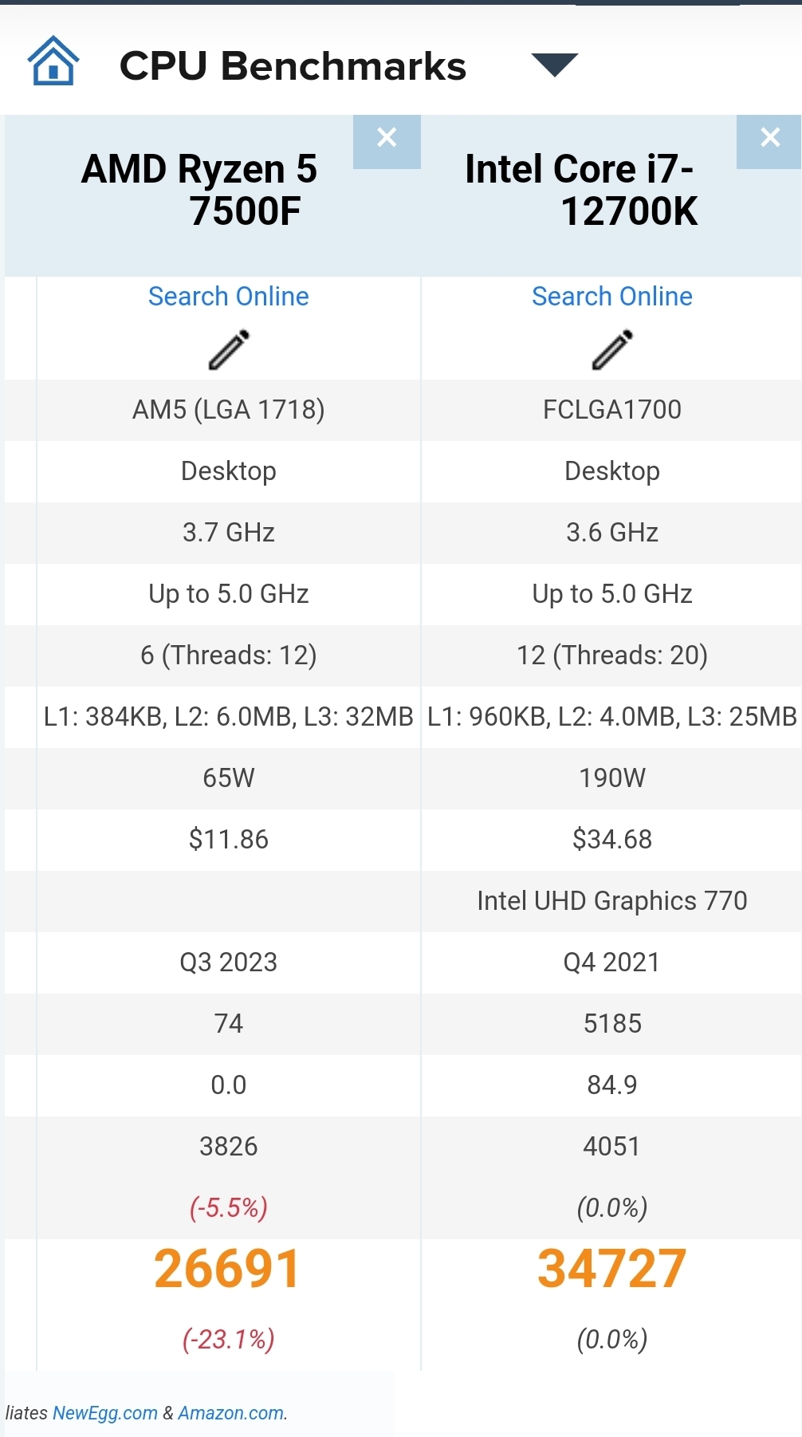Click the $34.68 price of the Intel
The width and height of the screenshot is (802, 1437).
(612, 840)
